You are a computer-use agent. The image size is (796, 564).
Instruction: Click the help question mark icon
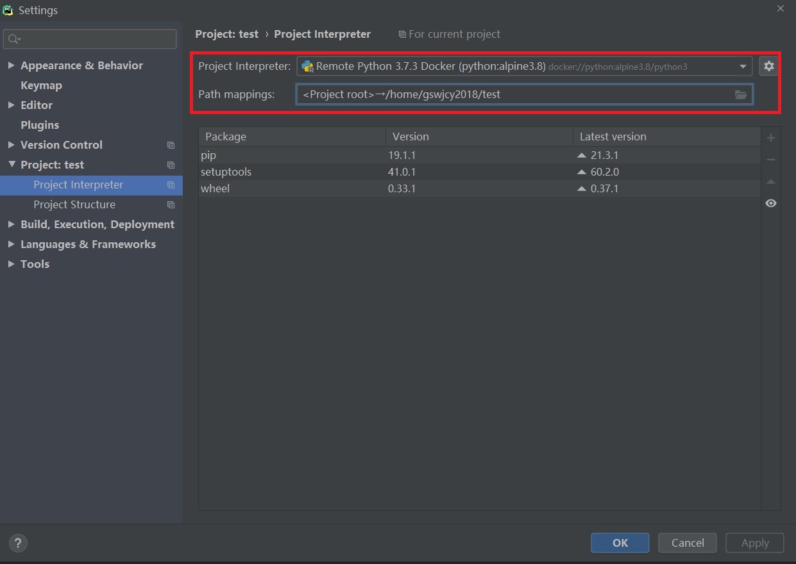point(18,543)
